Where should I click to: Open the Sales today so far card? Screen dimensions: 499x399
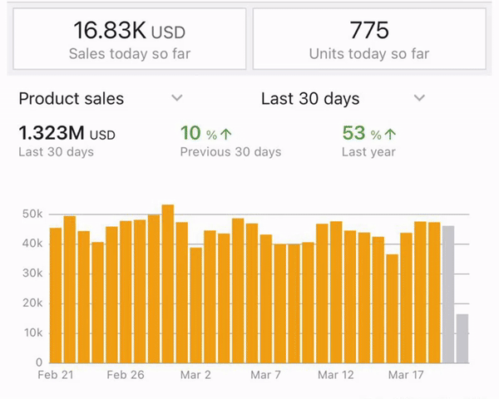[127, 39]
